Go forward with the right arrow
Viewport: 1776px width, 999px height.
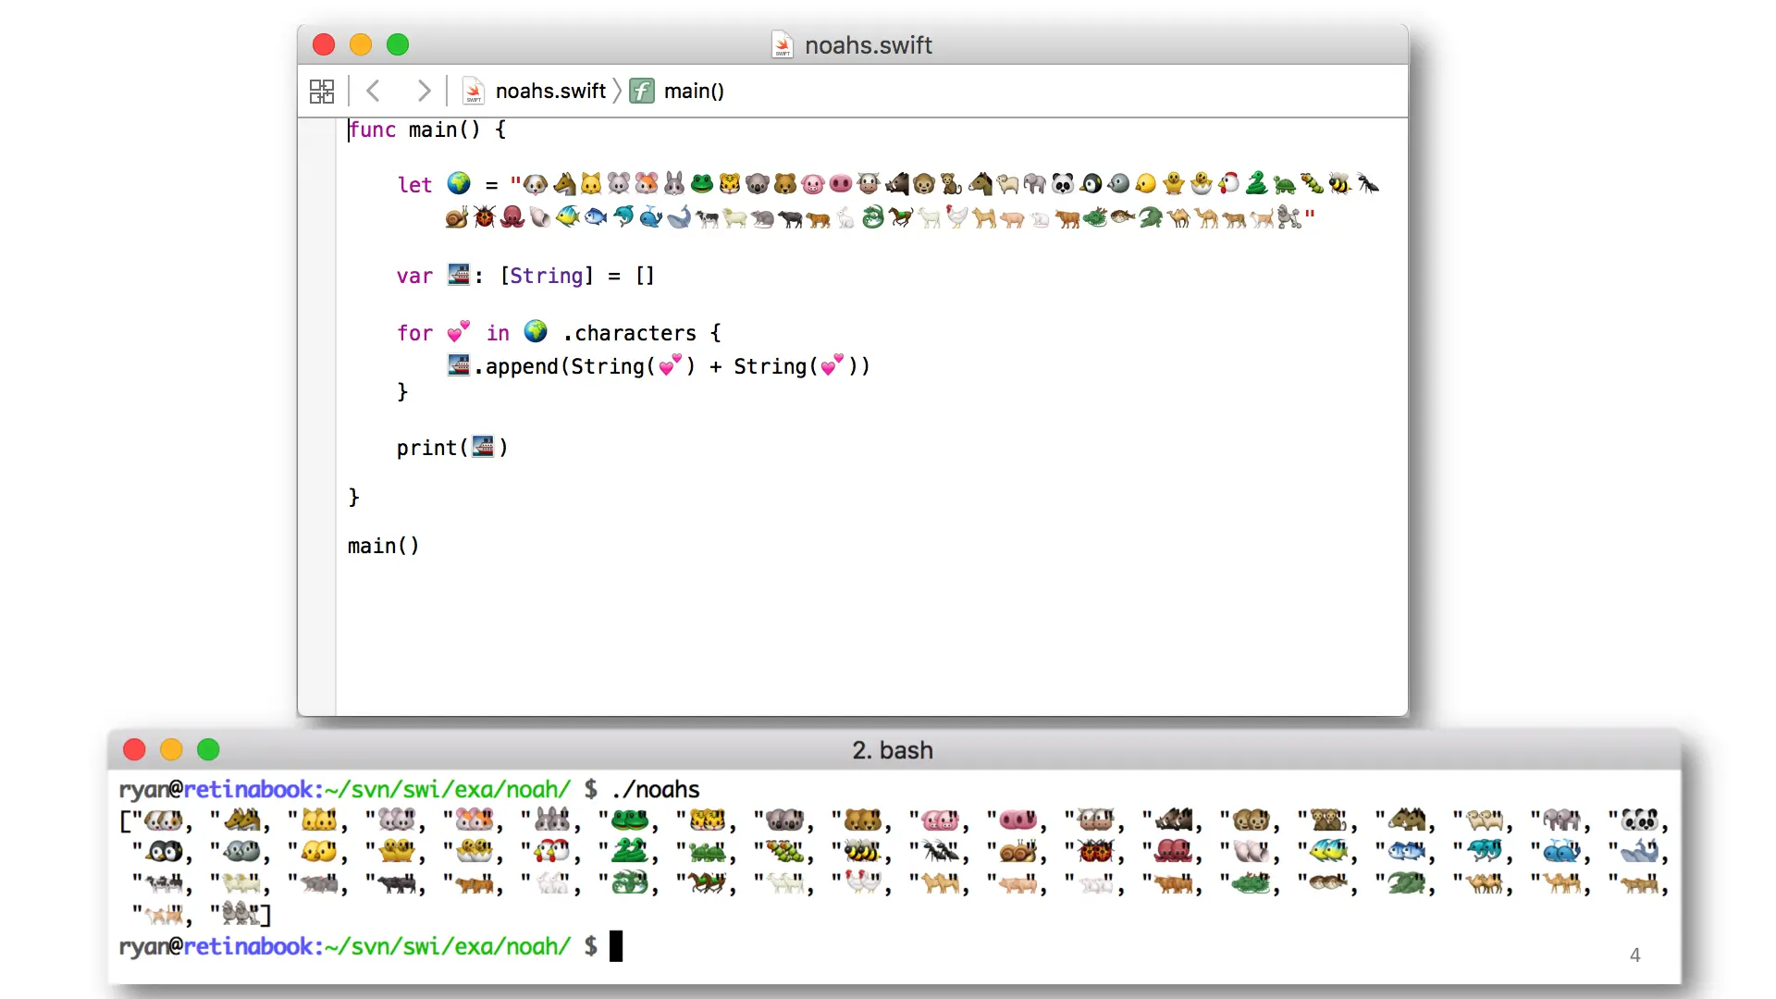click(423, 91)
